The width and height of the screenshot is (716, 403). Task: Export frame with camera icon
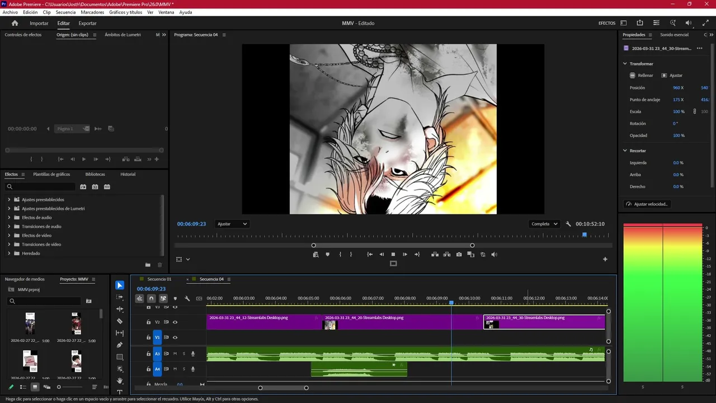(459, 255)
